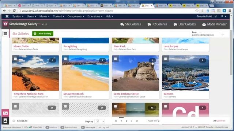This screenshot has width=234, height=131.
Task: Open the Sort Date Modified dropdown
Action: 208,35
